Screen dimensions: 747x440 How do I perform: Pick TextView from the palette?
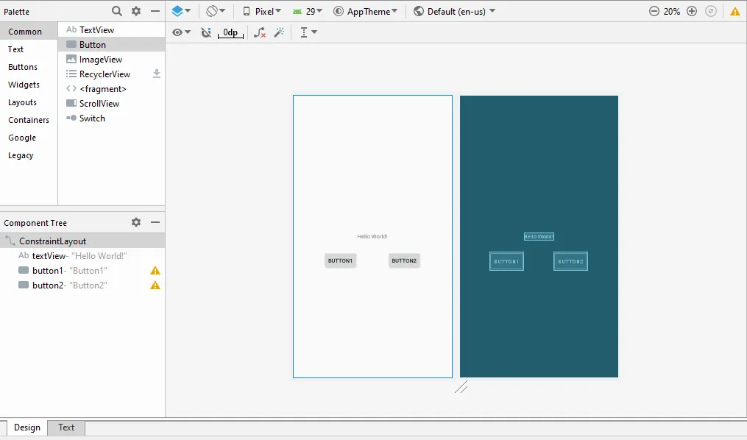click(x=111, y=29)
